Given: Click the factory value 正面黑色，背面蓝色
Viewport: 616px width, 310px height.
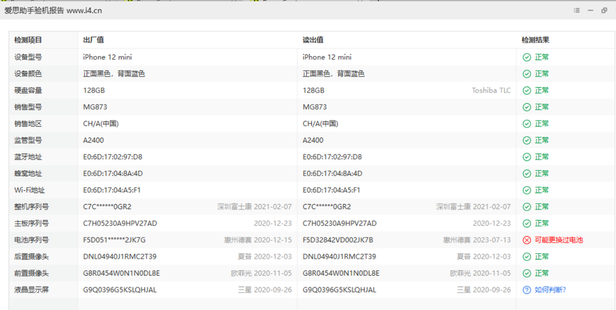Looking at the screenshot, I should point(114,74).
